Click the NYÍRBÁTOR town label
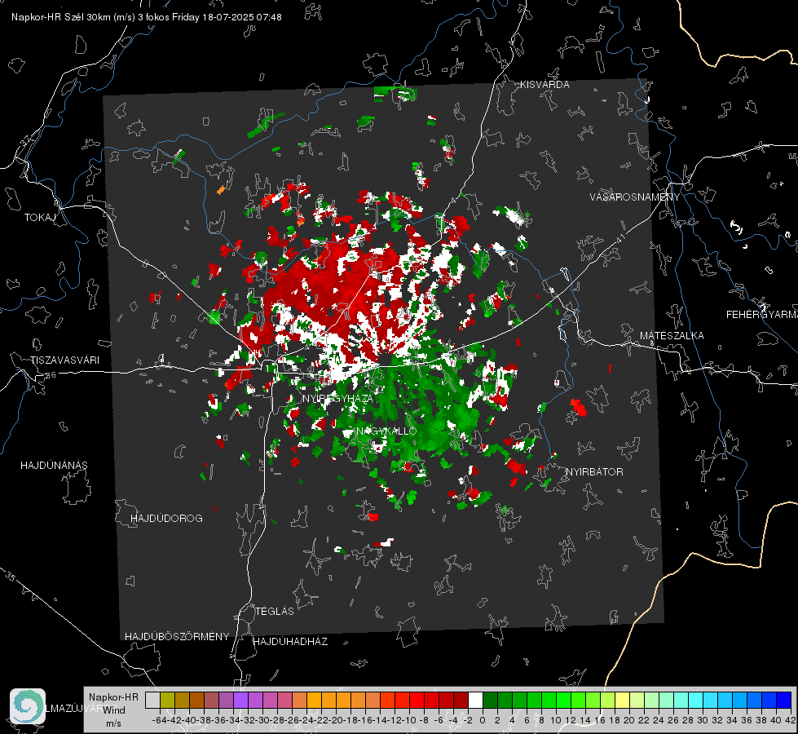Image resolution: width=798 pixels, height=734 pixels. (594, 472)
